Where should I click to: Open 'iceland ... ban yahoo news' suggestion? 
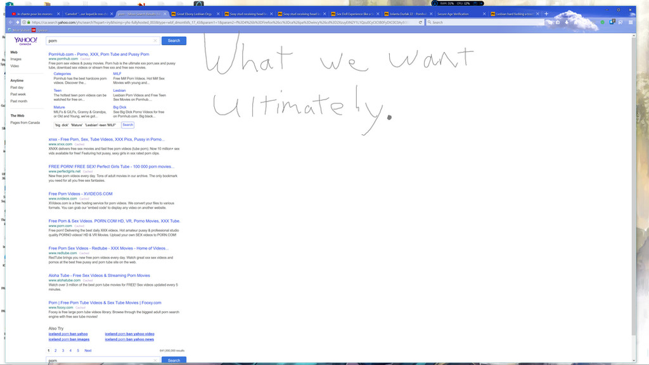pyautogui.click(x=129, y=340)
